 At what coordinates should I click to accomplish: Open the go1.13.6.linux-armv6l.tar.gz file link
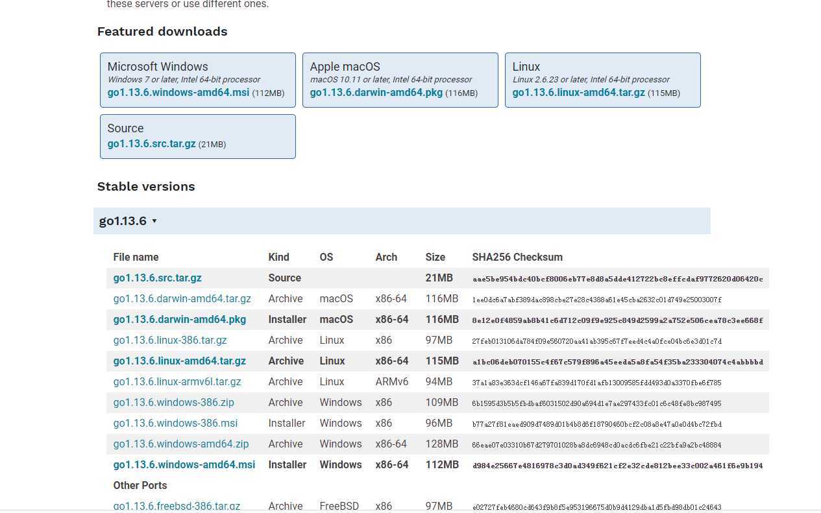coord(177,382)
